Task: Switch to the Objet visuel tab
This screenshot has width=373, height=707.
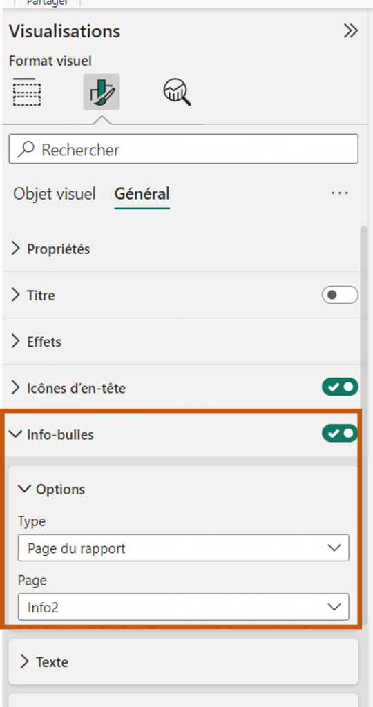Action: (x=54, y=194)
